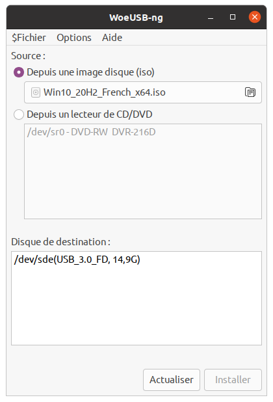Open the Options menu

click(x=74, y=38)
